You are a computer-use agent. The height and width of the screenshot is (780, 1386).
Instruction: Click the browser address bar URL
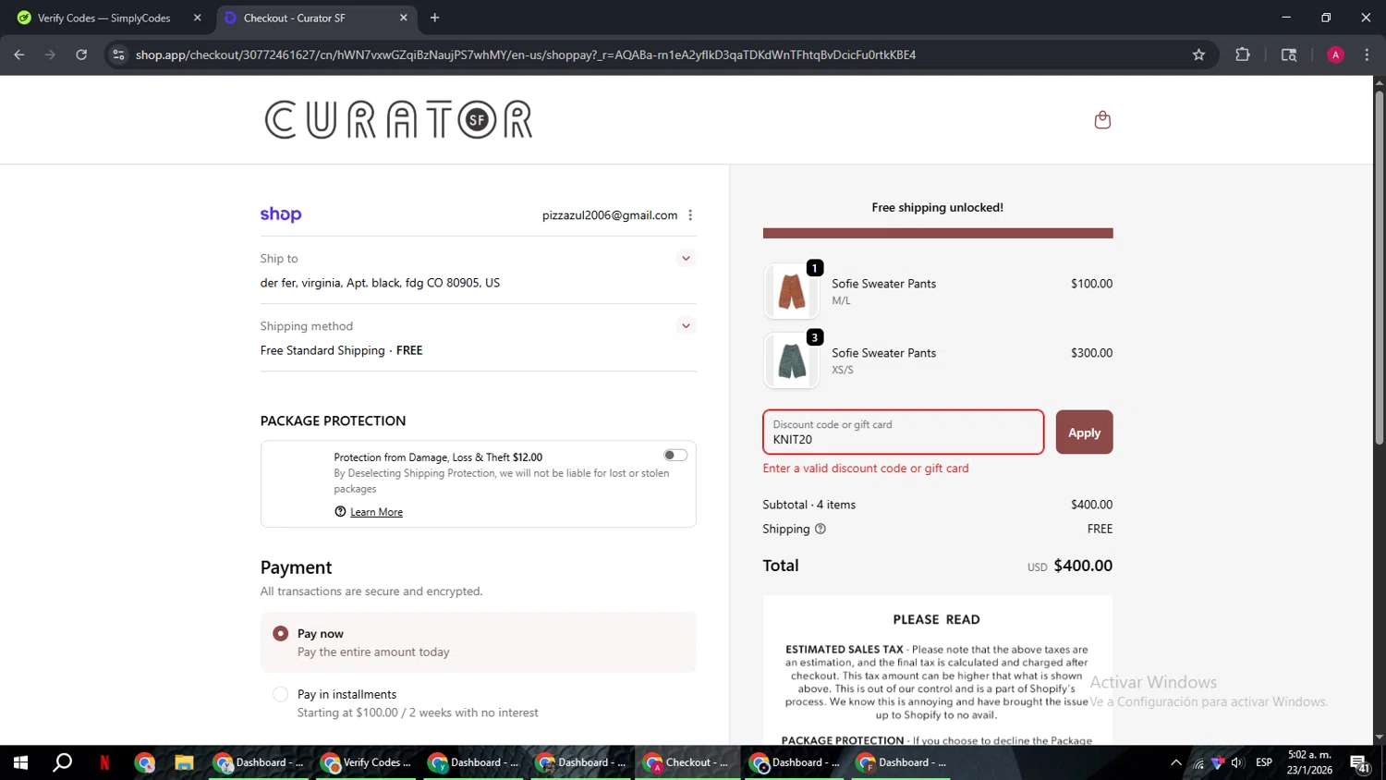526,55
